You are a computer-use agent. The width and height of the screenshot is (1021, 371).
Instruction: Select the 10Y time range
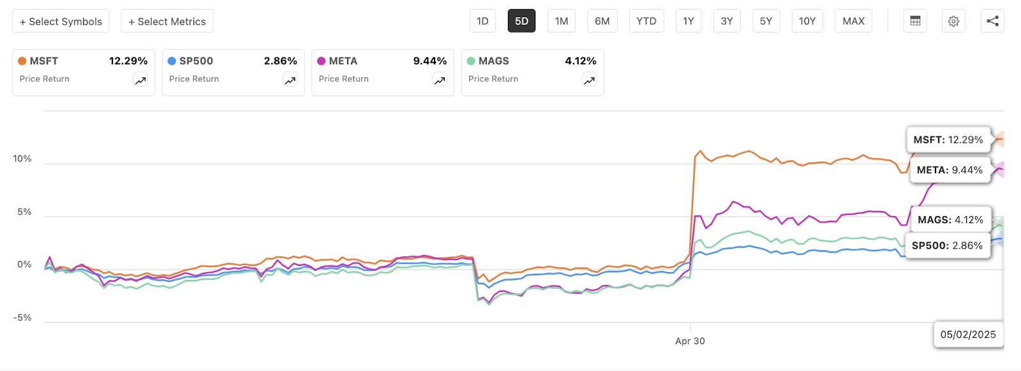807,21
